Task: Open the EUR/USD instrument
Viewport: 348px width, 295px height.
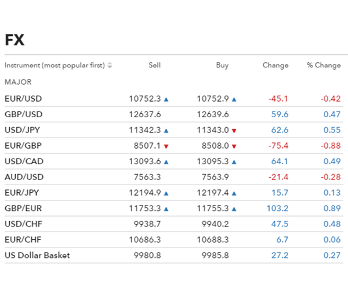Action: (23, 99)
